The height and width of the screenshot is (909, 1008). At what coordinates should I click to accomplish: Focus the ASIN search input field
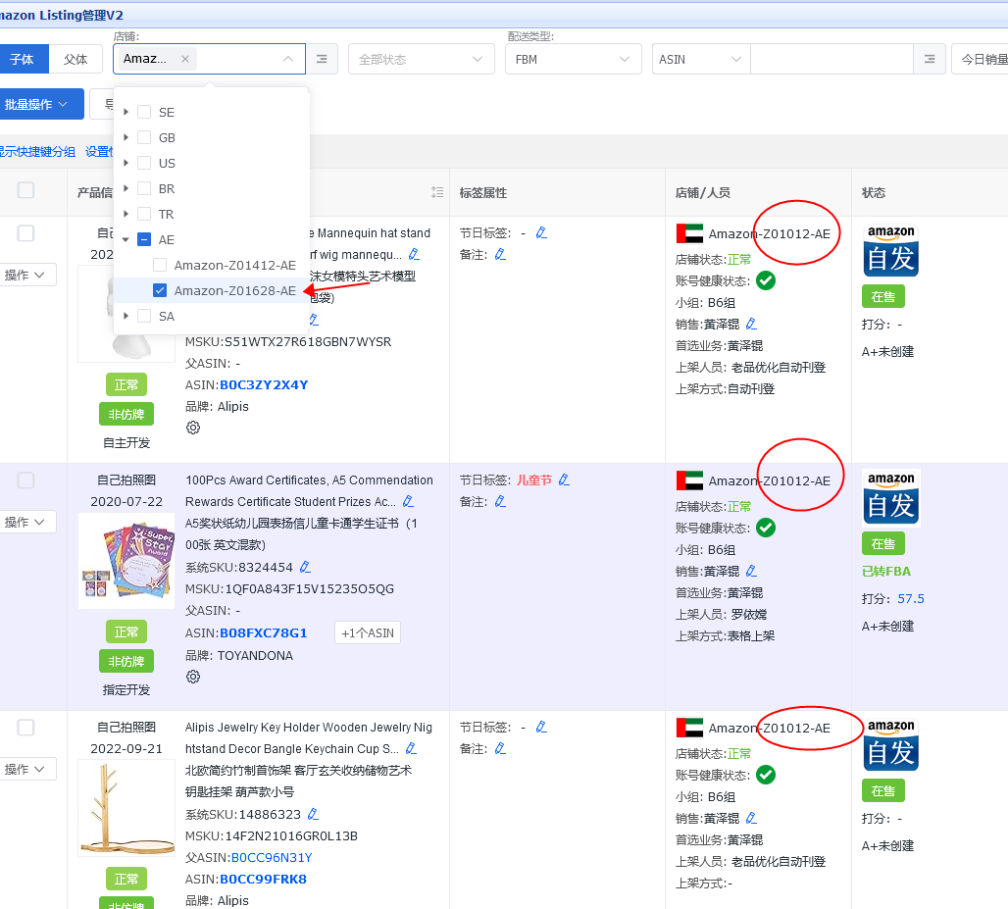[832, 59]
